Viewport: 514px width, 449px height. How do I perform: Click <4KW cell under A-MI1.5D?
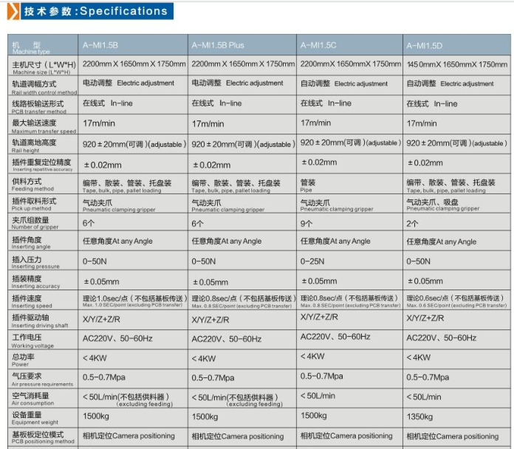[x=457, y=359]
